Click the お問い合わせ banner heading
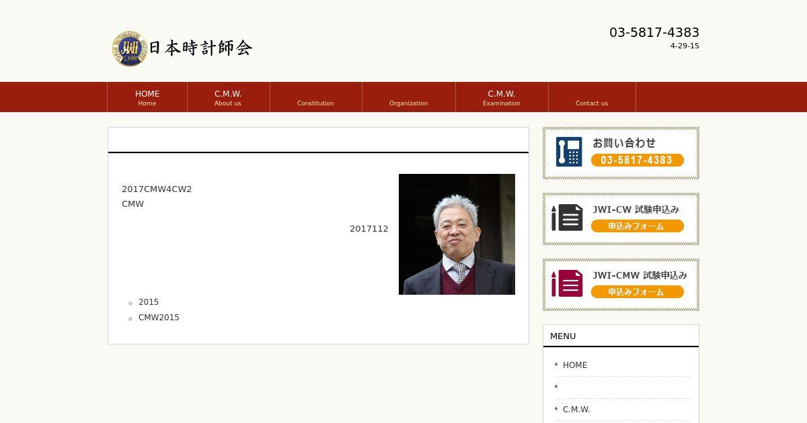The image size is (807, 423). point(623,142)
